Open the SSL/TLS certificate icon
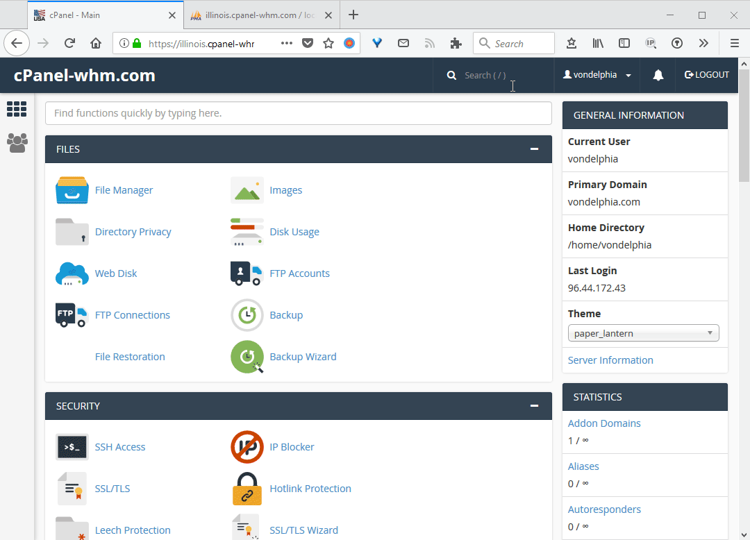 (72, 489)
